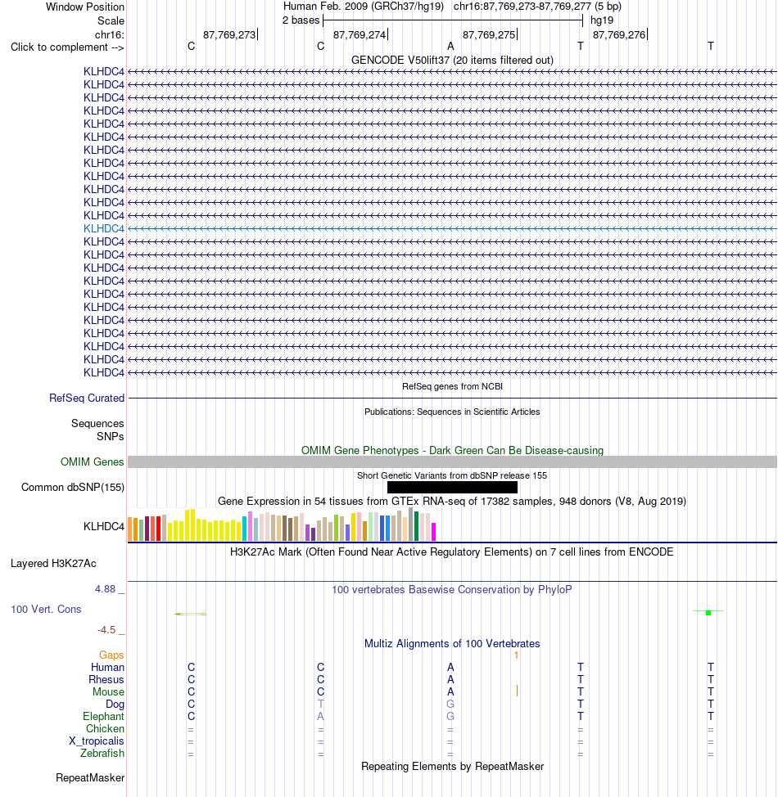Click the "chr16:87,769,273-87,769,277 (5 bp)" position text

point(537,7)
